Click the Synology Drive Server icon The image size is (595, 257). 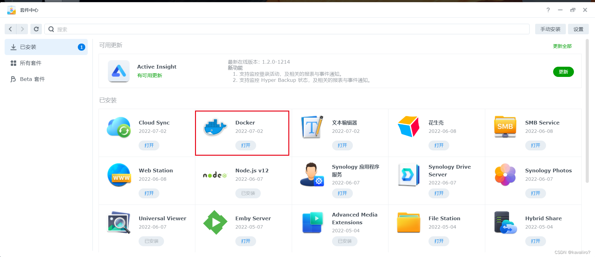(409, 175)
